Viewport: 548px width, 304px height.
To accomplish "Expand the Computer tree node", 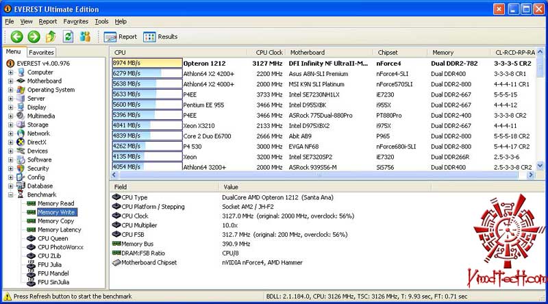I will [x=10, y=73].
